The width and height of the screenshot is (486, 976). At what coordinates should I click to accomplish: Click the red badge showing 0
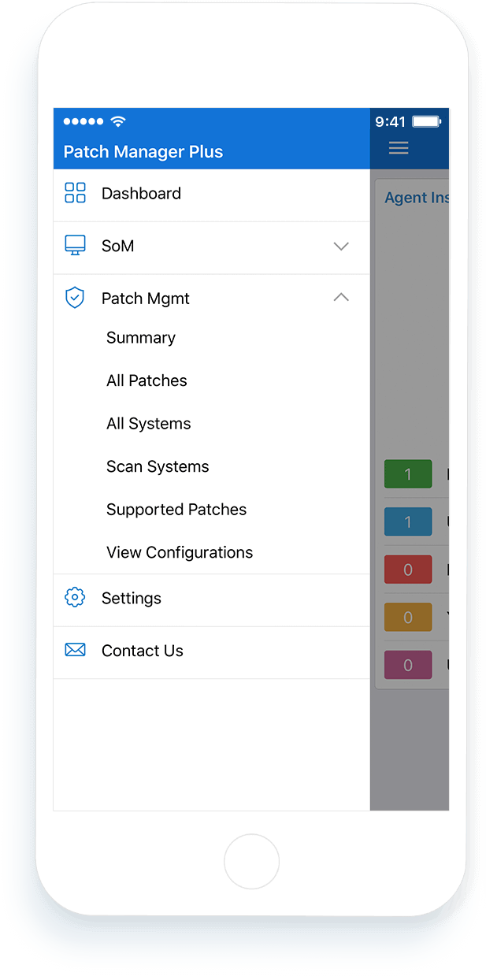pos(408,569)
